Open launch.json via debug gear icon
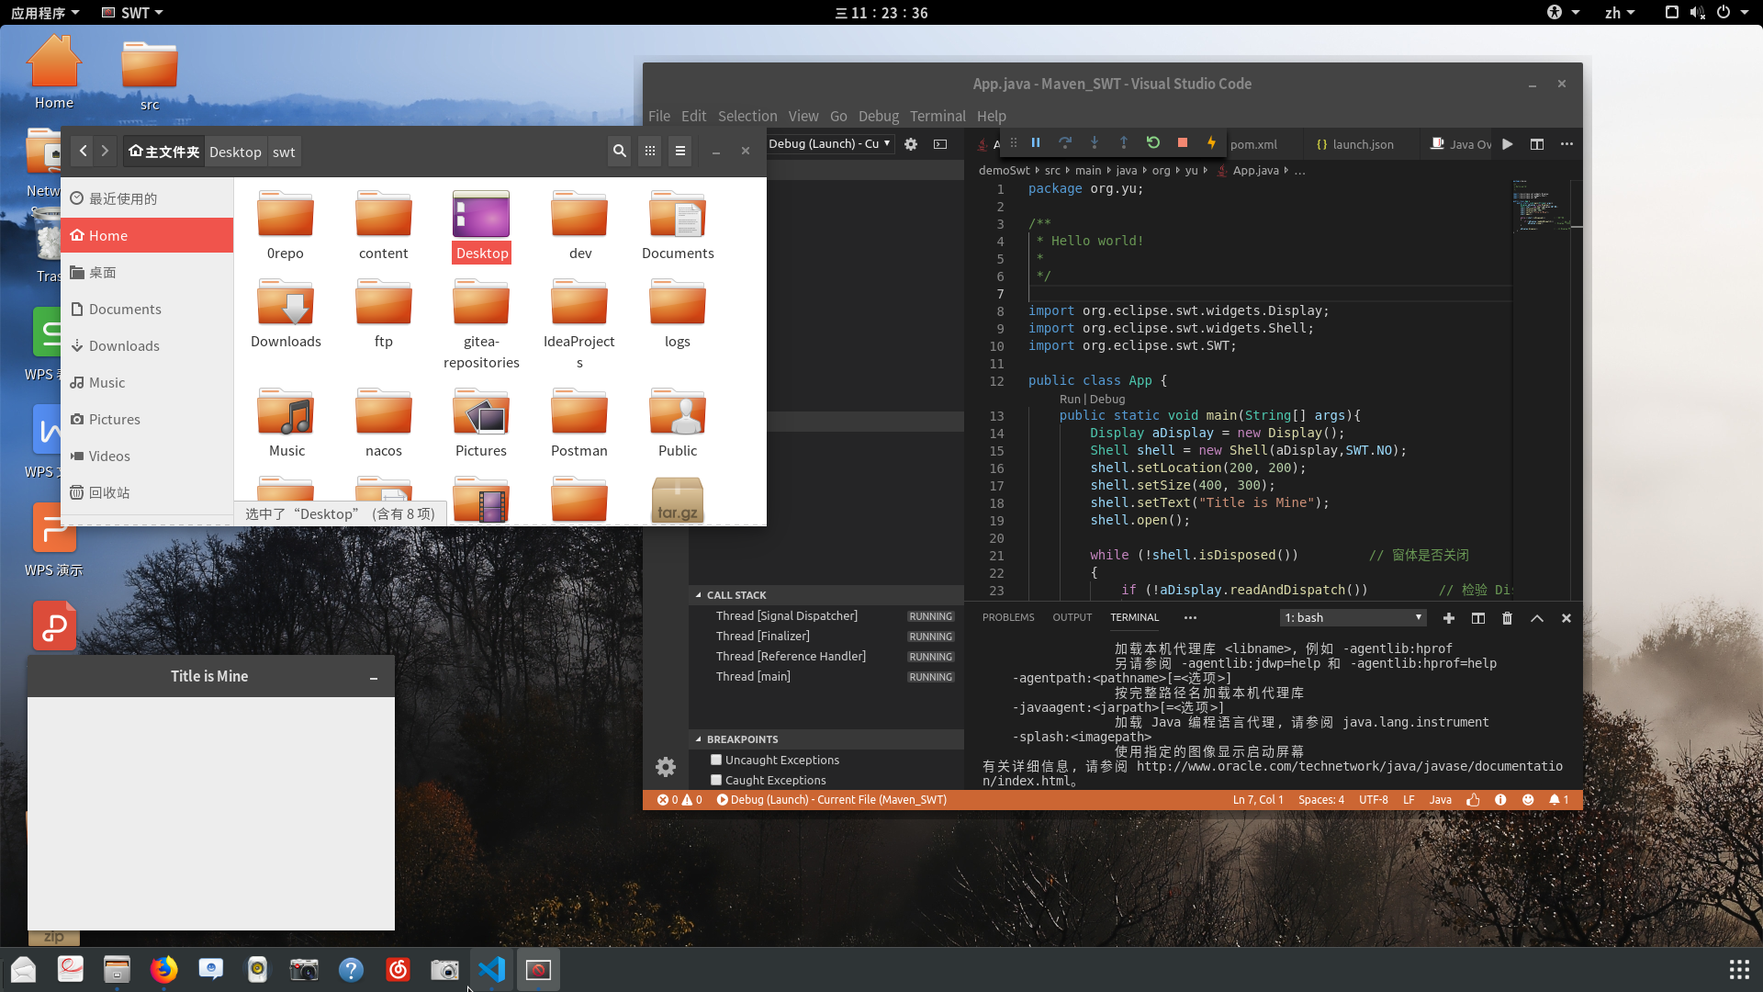 [911, 144]
